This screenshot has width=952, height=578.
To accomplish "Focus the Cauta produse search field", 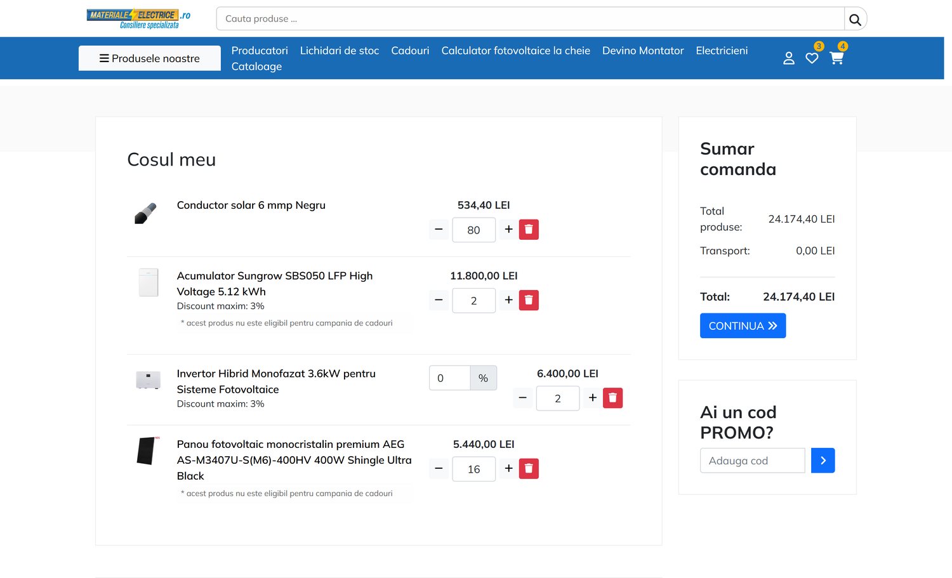I will (x=531, y=19).
